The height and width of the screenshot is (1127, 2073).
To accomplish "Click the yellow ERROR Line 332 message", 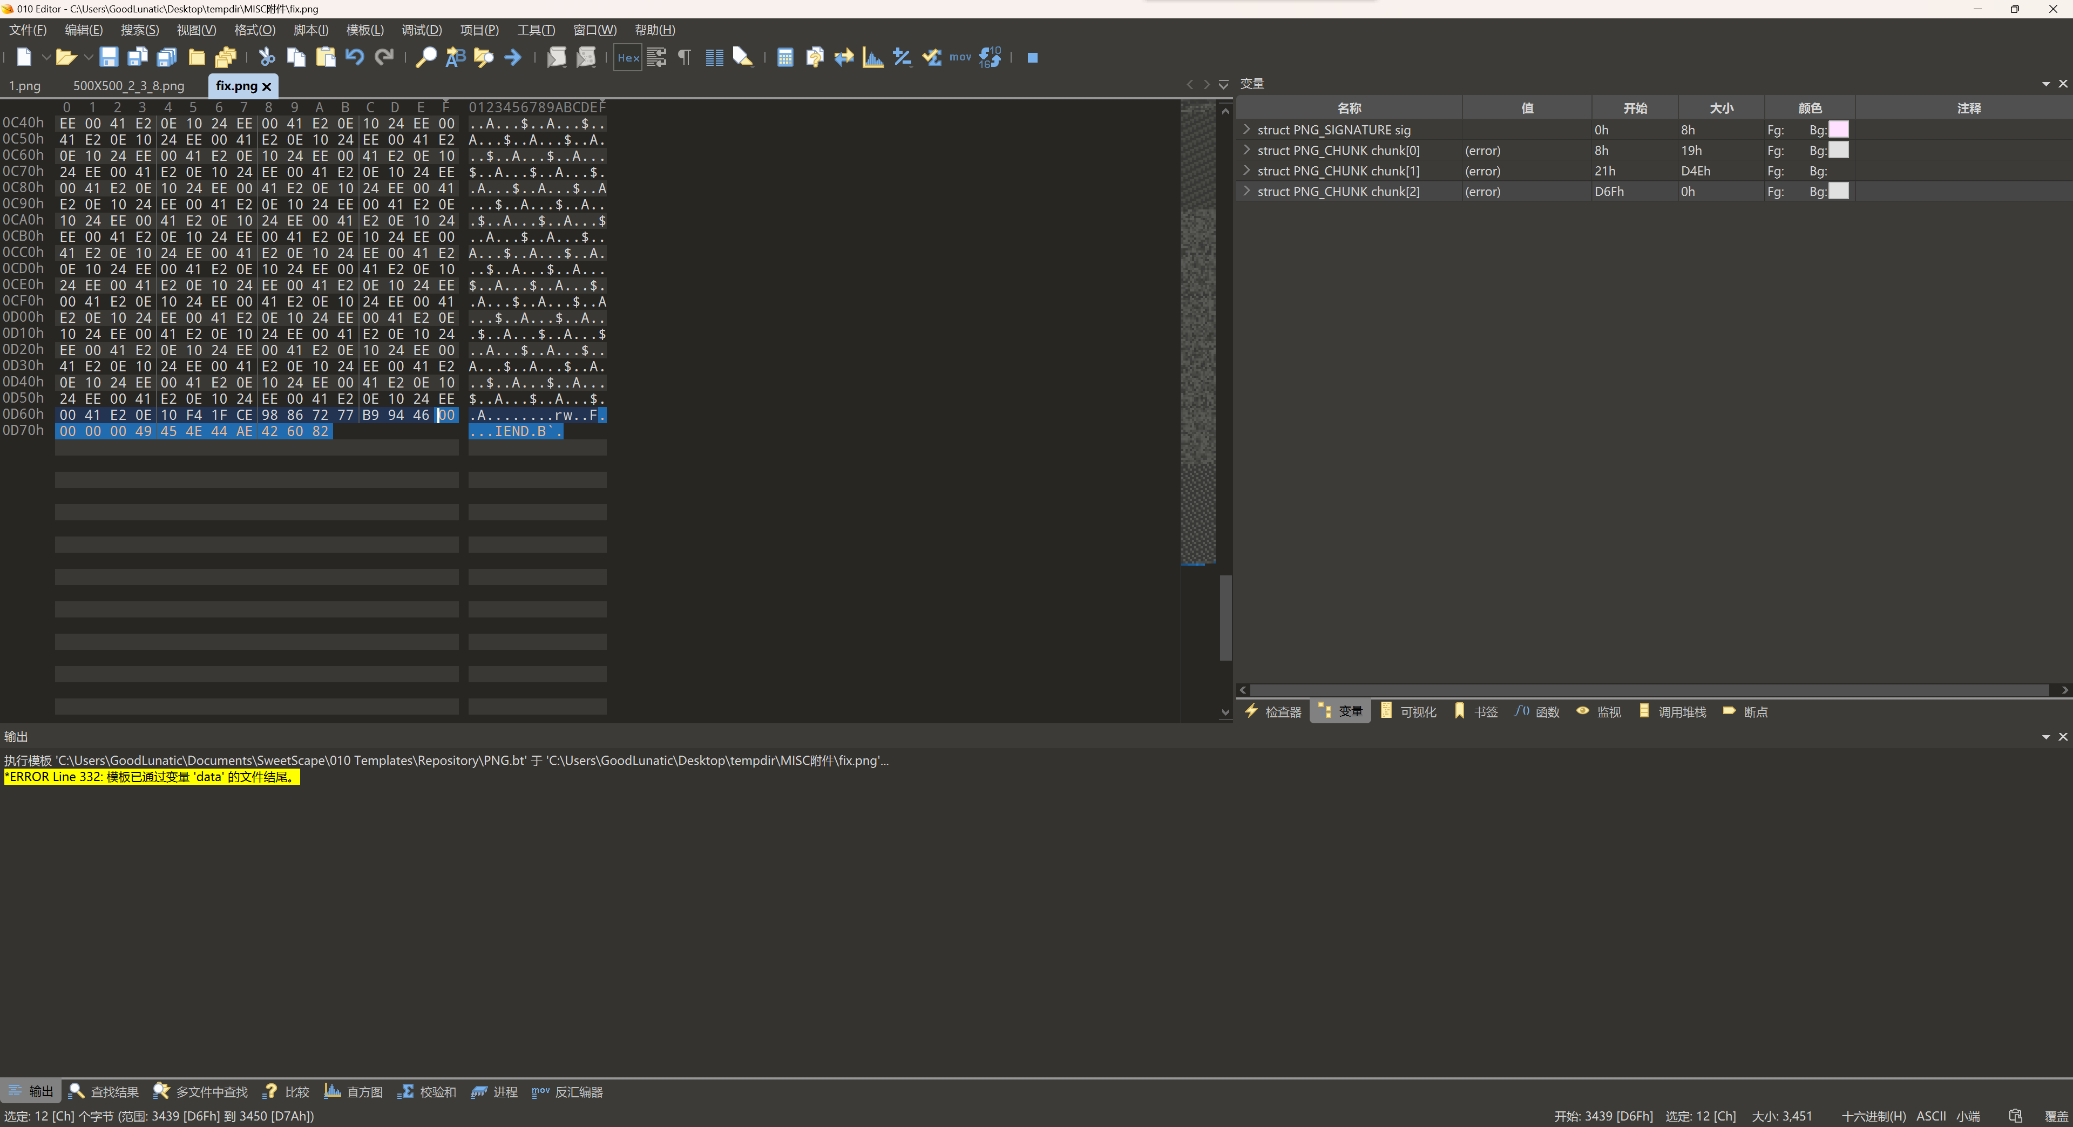I will coord(151,777).
